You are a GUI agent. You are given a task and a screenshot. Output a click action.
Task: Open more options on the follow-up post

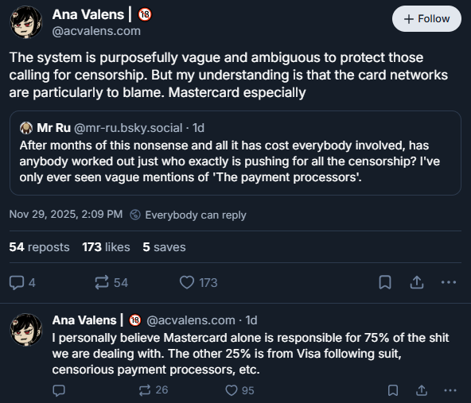(450, 390)
